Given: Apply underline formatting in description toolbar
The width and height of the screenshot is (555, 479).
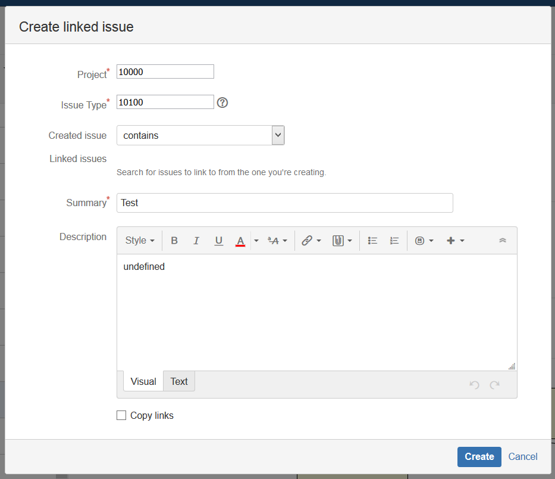Looking at the screenshot, I should click(x=219, y=241).
